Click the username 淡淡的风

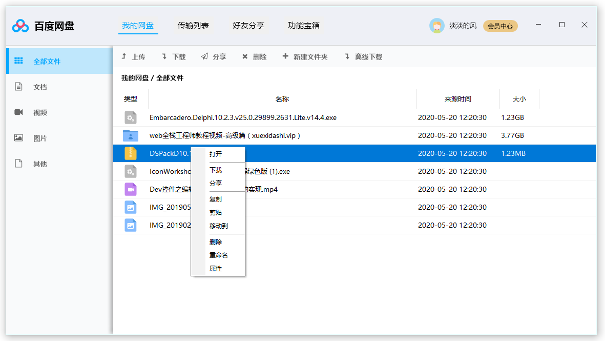tap(463, 26)
